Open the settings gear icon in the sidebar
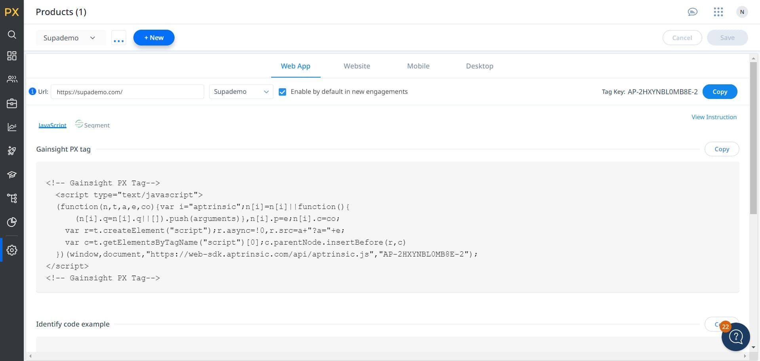The height and width of the screenshot is (361, 760). pyautogui.click(x=12, y=250)
